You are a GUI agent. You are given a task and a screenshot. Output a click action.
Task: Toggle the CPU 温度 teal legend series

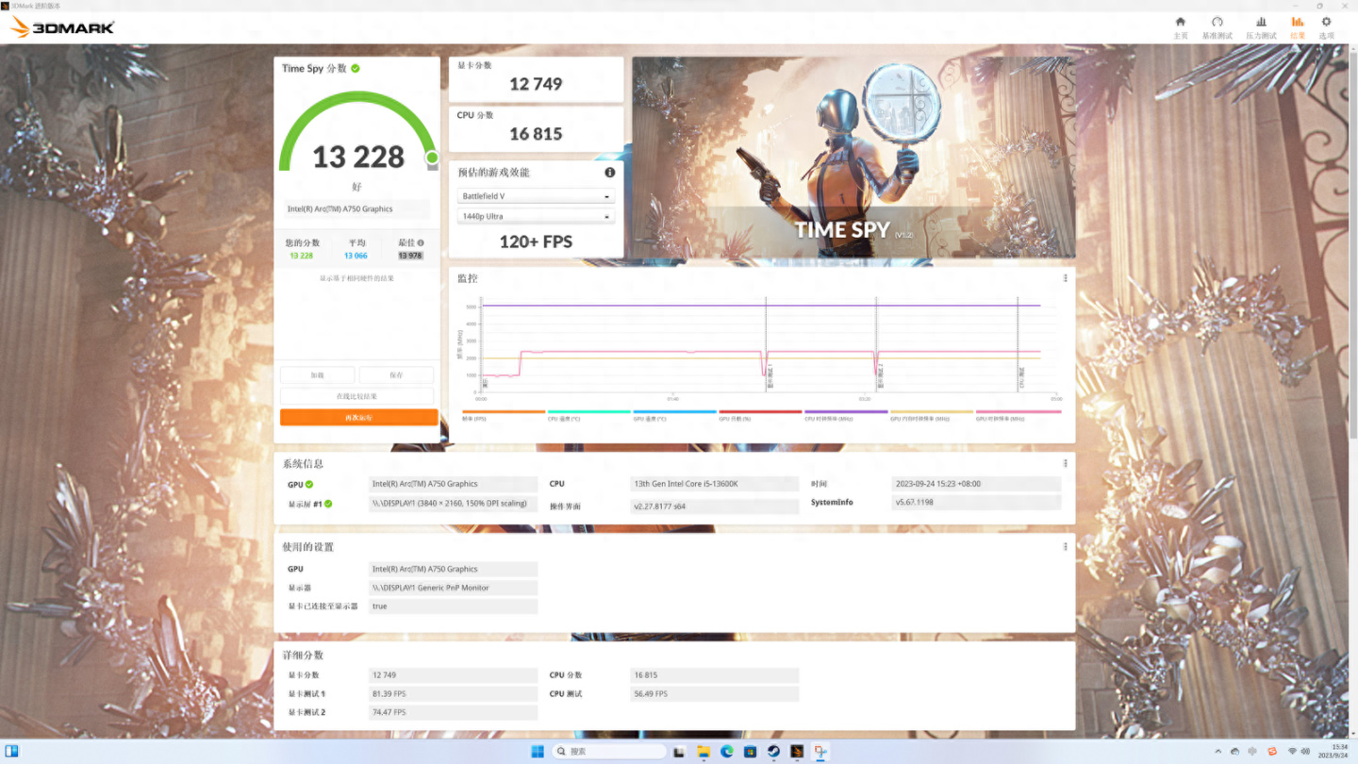(588, 415)
